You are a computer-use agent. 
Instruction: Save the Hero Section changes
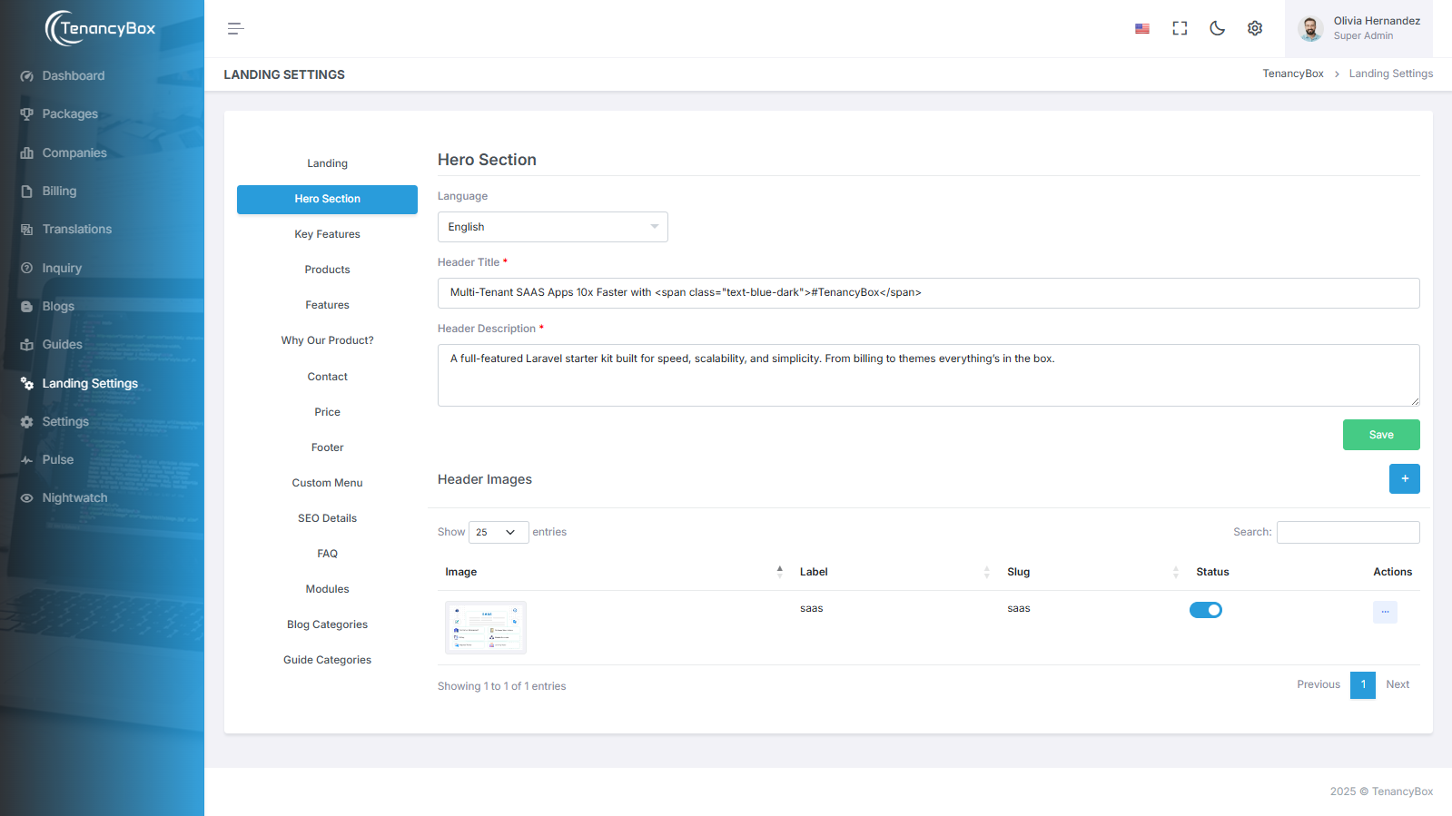pos(1381,435)
